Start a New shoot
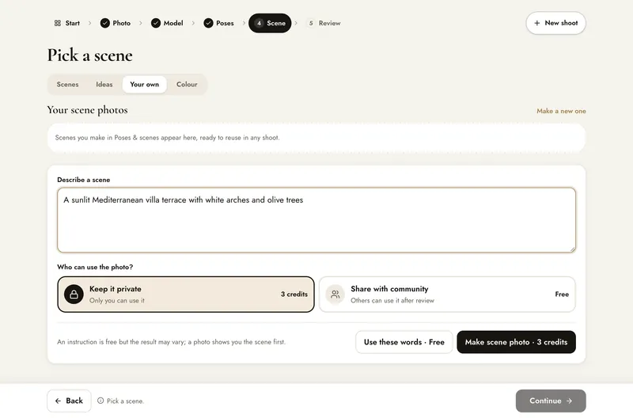633x418 pixels. coord(555,23)
